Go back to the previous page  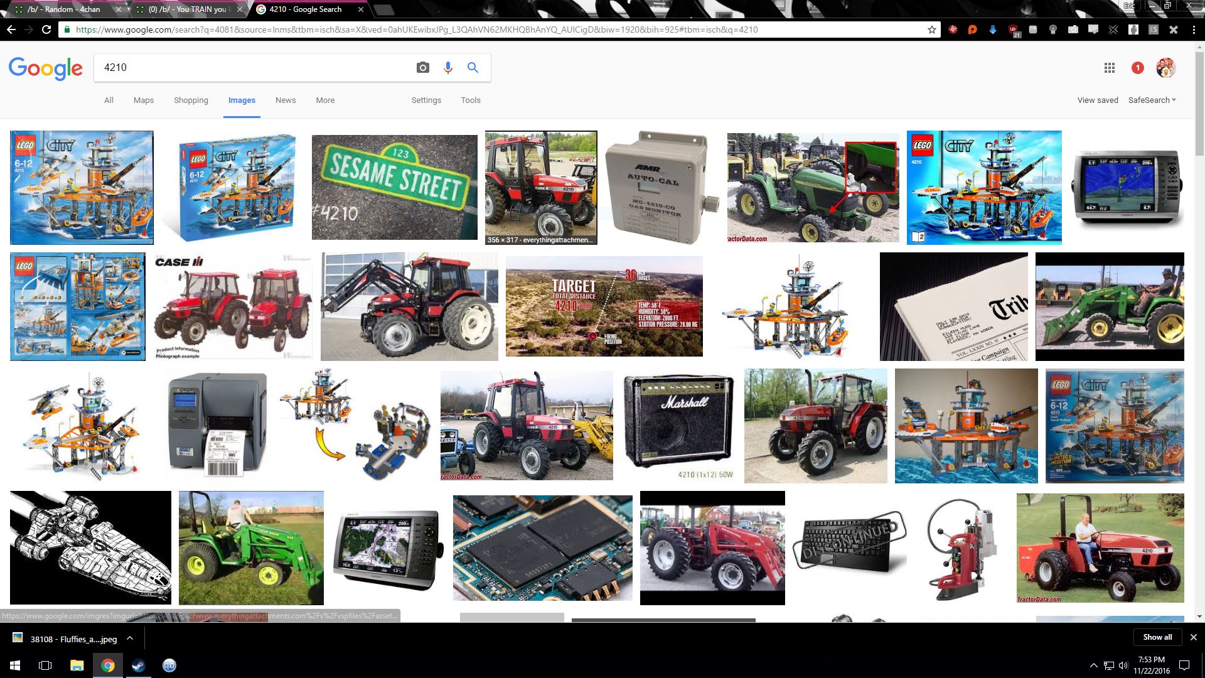click(11, 30)
